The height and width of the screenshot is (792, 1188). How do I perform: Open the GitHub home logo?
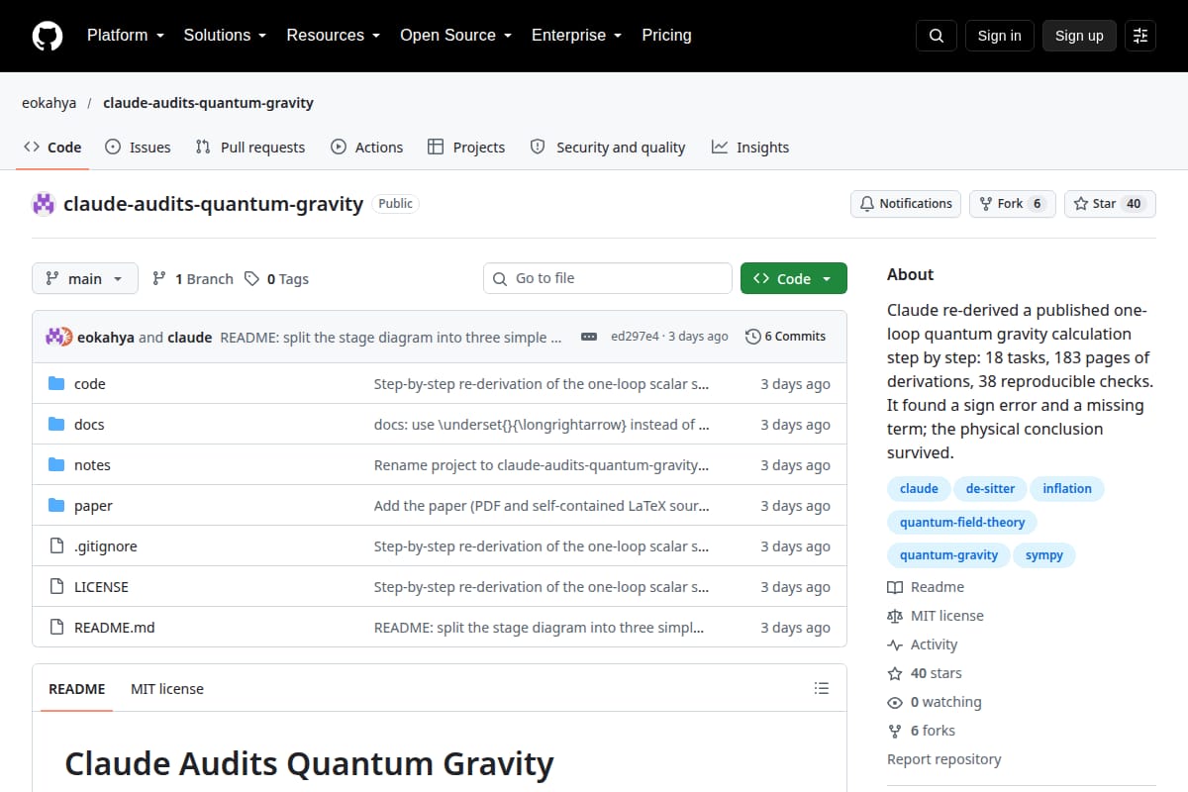pyautogui.click(x=47, y=36)
